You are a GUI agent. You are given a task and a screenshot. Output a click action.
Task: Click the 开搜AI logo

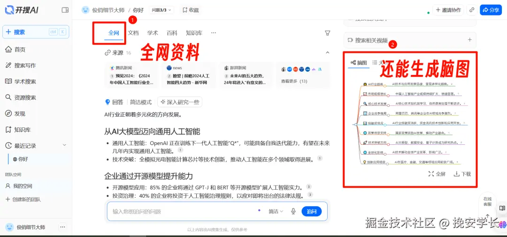(x=22, y=10)
